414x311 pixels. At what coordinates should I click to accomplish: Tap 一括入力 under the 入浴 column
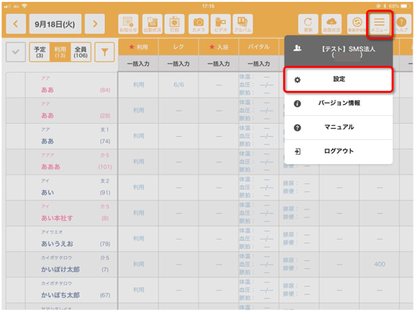219,63
